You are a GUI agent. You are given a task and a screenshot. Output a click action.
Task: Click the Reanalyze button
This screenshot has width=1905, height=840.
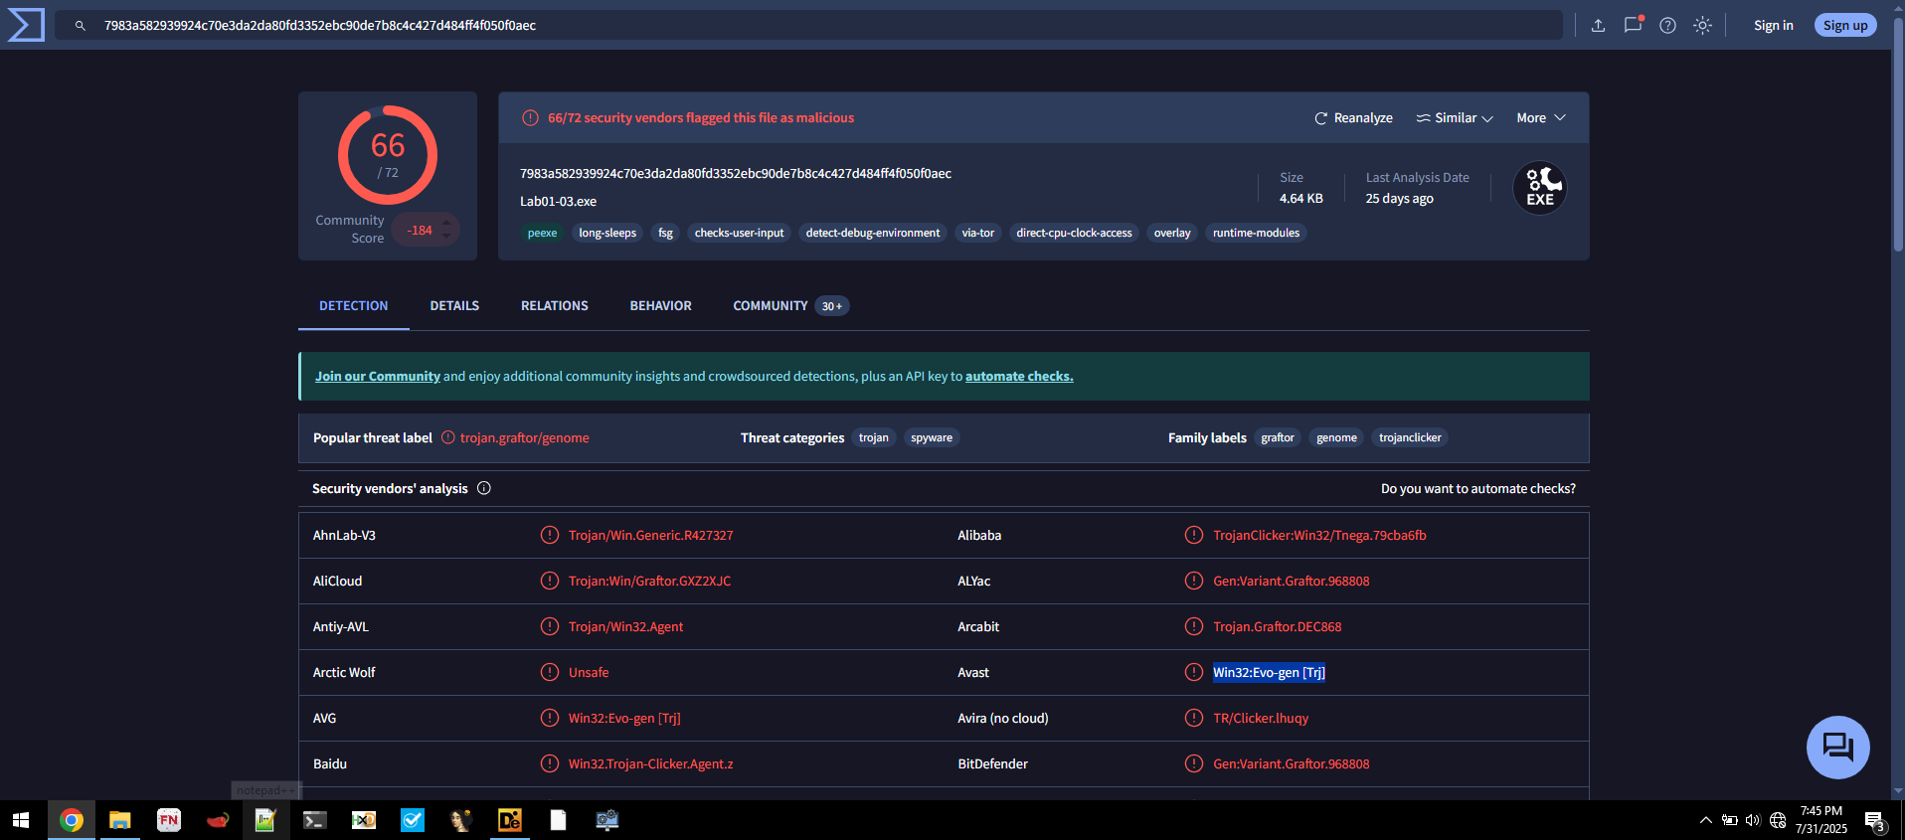[1353, 118]
